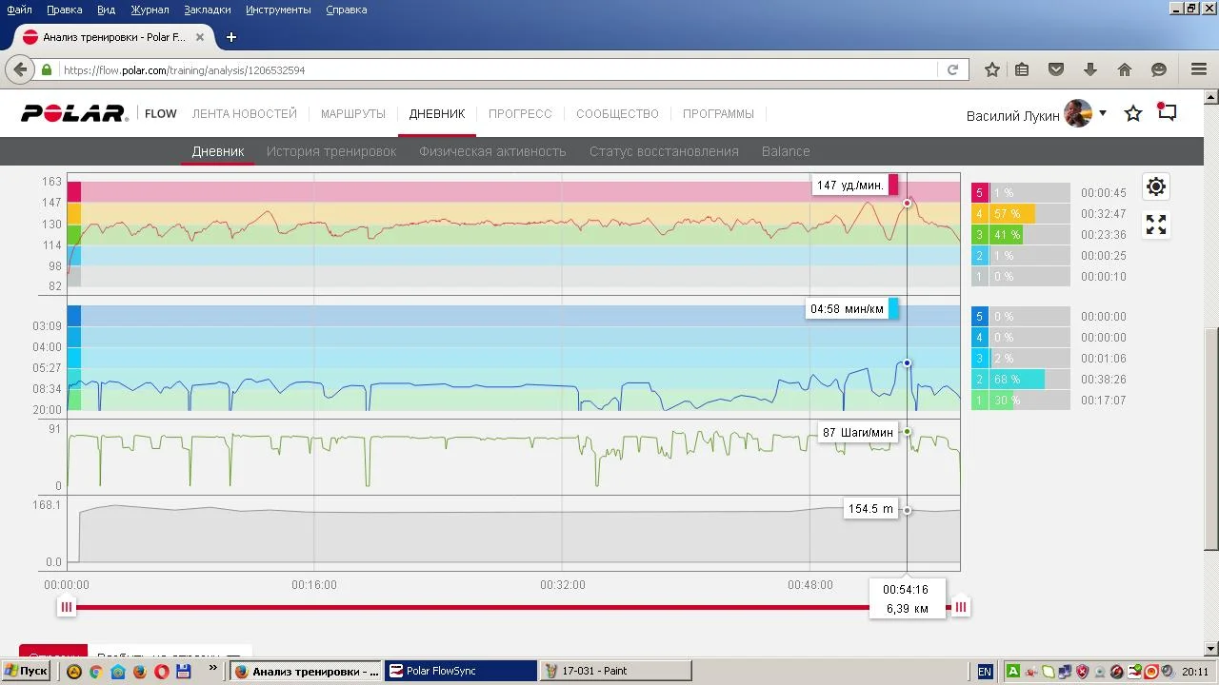
Task: Click the Pocket icon in toolbar
Action: pyautogui.click(x=1056, y=69)
